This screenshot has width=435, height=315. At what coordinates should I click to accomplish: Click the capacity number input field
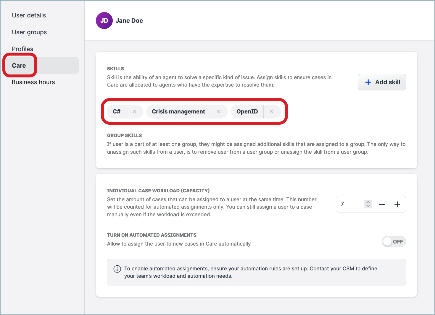point(349,204)
